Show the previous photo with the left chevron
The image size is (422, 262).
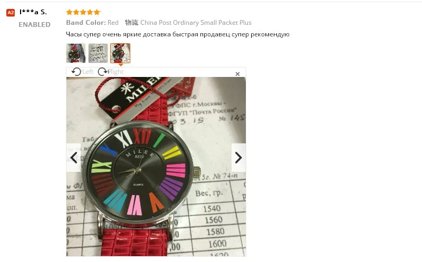pos(74,158)
